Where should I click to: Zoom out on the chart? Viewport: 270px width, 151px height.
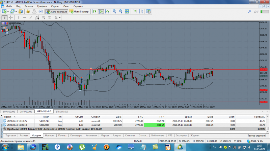pyautogui.click(x=120, y=11)
